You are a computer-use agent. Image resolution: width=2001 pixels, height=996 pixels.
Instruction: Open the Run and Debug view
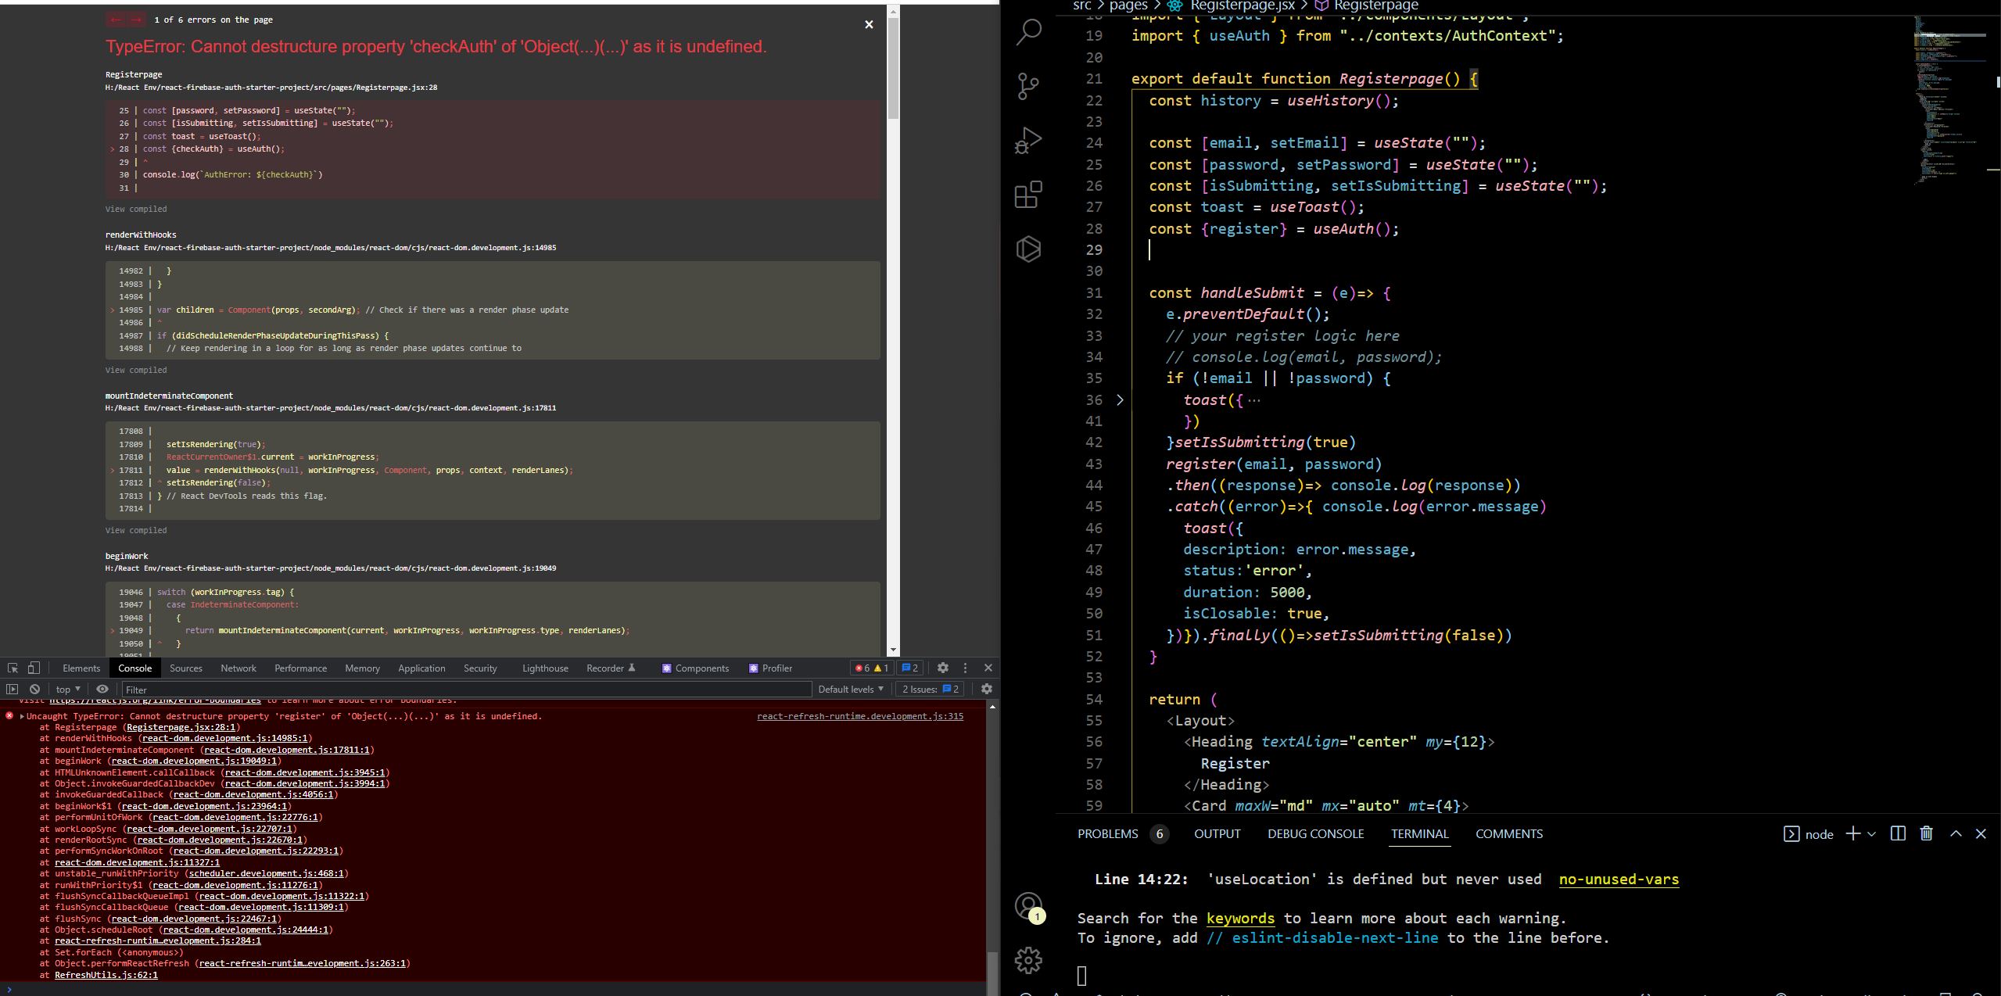(1028, 141)
